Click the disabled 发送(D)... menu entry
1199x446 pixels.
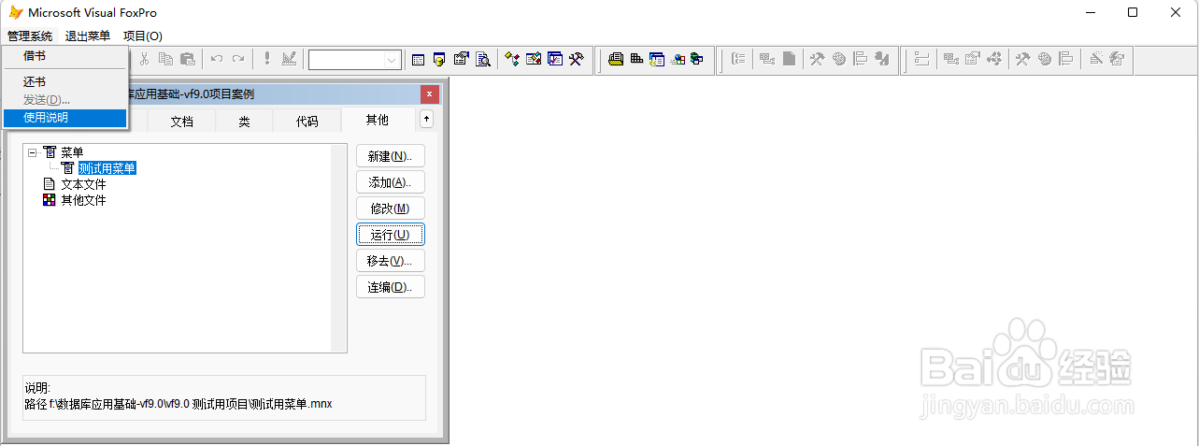(64, 100)
